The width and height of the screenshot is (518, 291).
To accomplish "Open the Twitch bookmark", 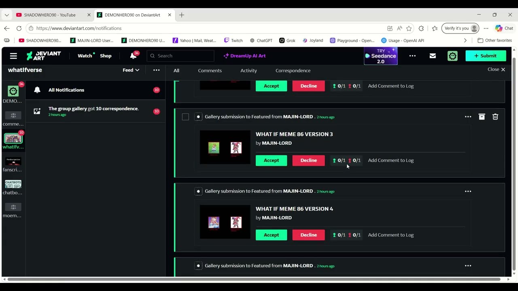I will (x=234, y=40).
